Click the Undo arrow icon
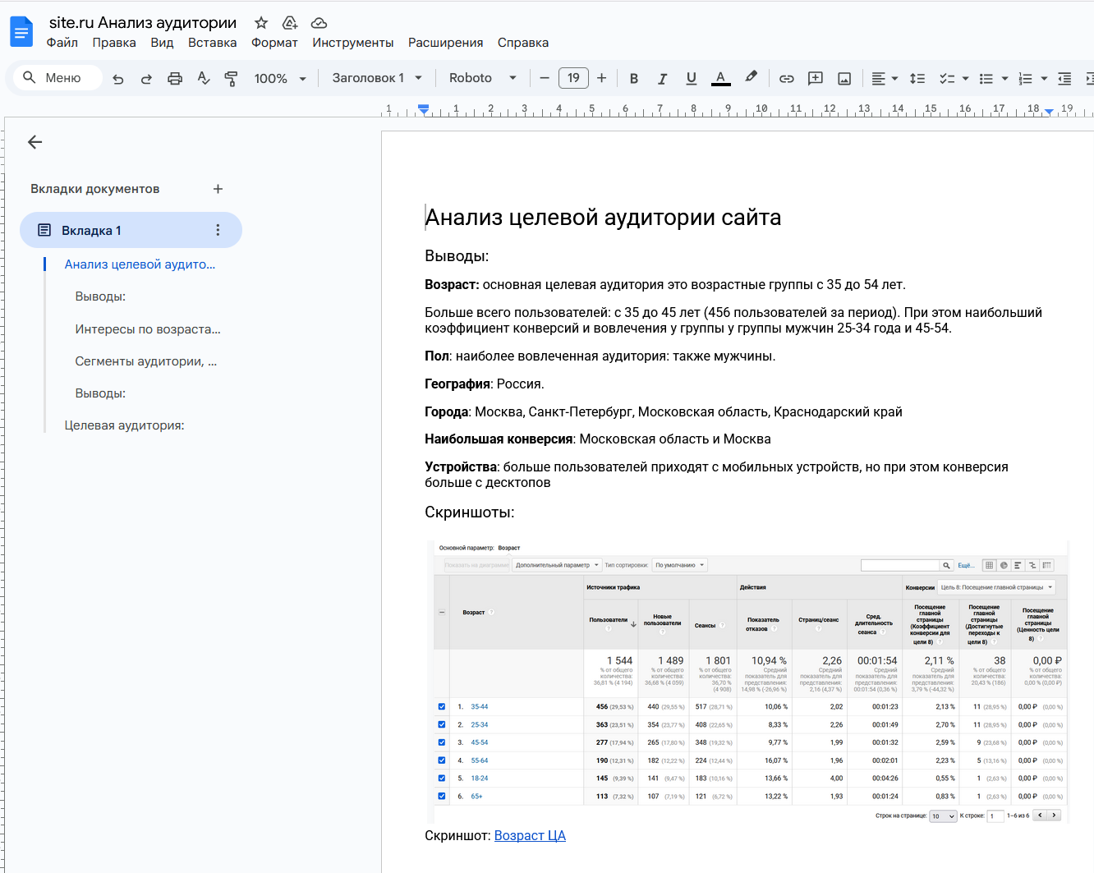This screenshot has width=1094, height=873. 118,79
